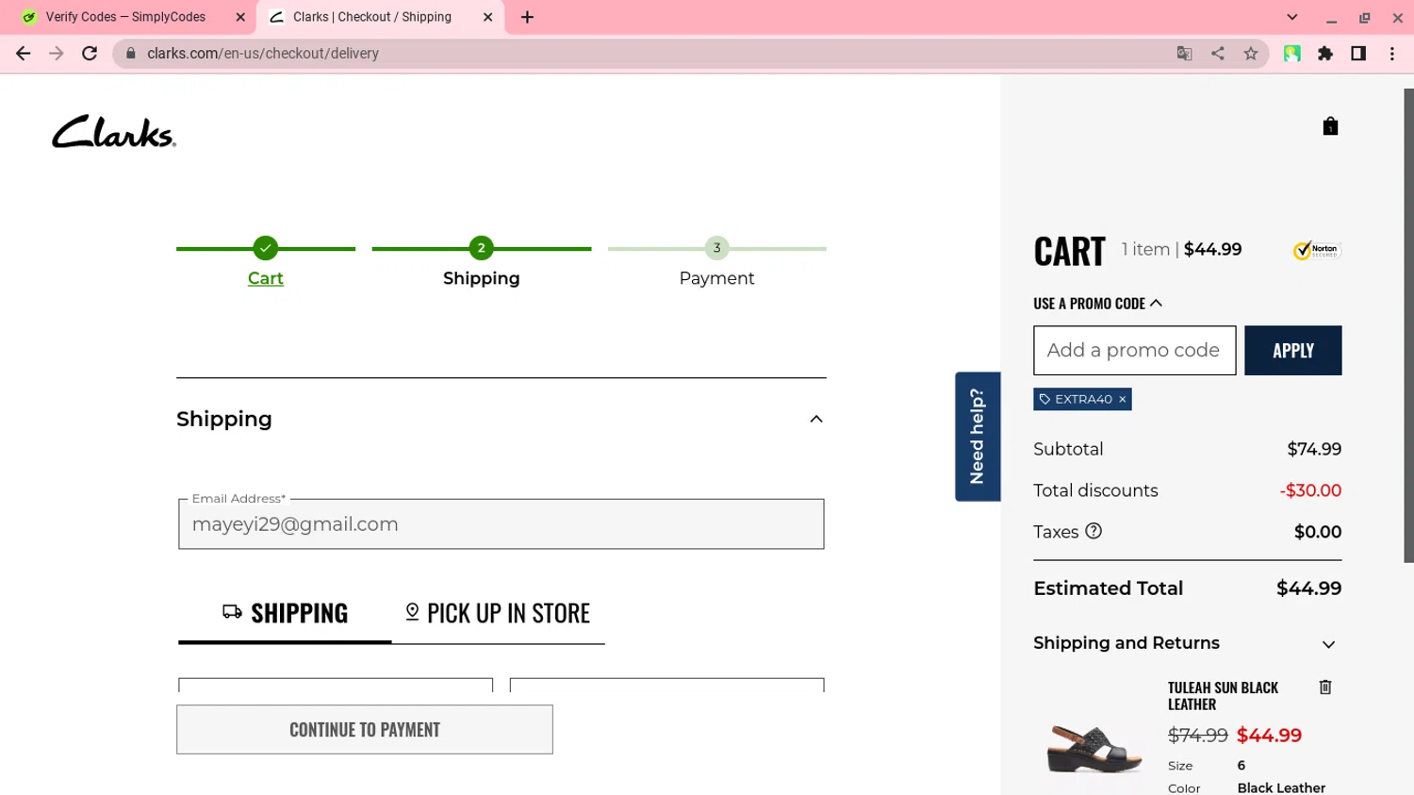
Task: Click the green checkmark Cart step circle
Action: (266, 248)
